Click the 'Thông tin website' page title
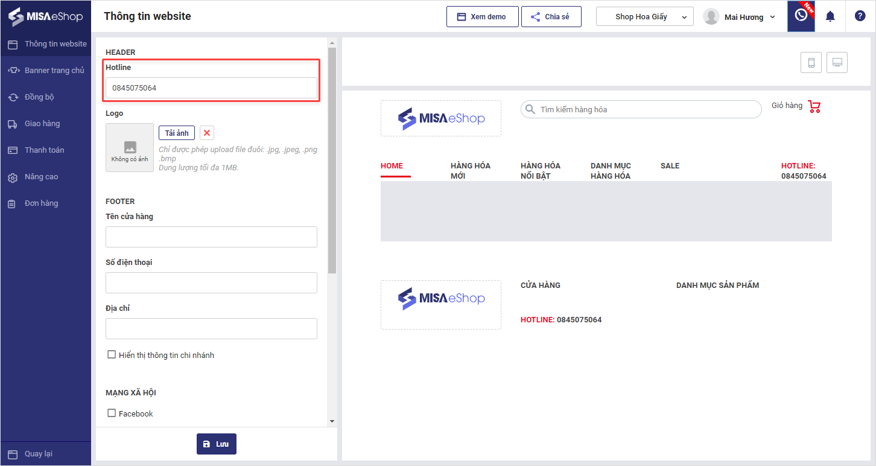Image resolution: width=876 pixels, height=466 pixels. point(147,16)
